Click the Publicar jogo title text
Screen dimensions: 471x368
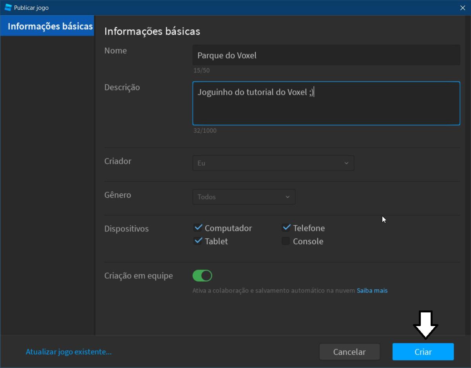pos(31,8)
